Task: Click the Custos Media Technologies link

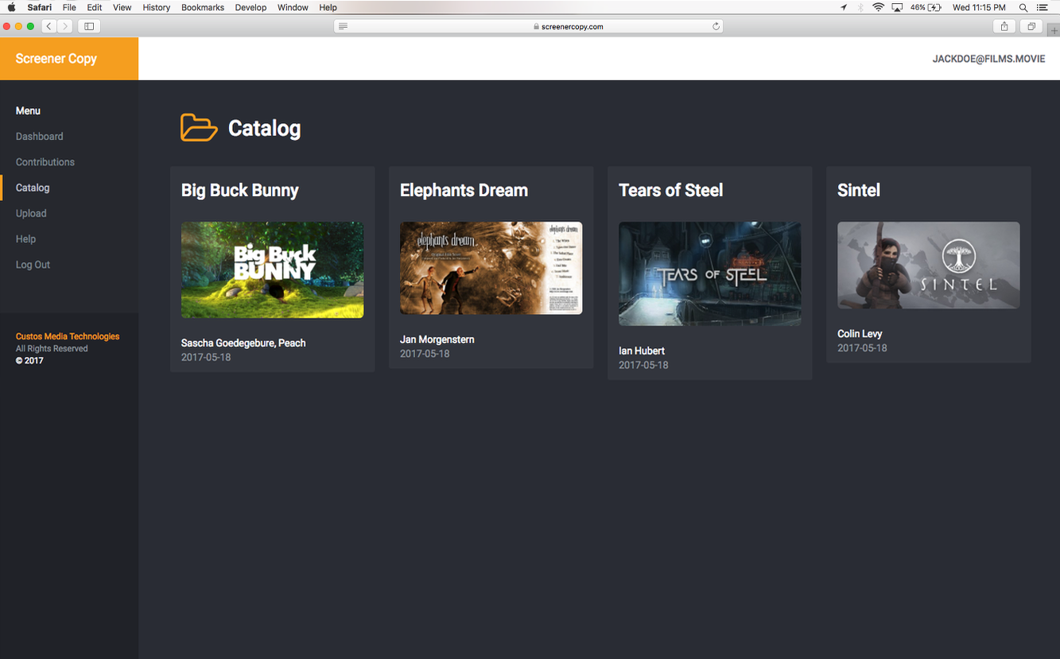Action: [68, 336]
